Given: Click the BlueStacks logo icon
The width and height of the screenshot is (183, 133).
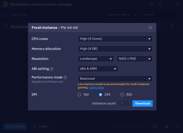Looking at the screenshot, I should pos(5,4).
